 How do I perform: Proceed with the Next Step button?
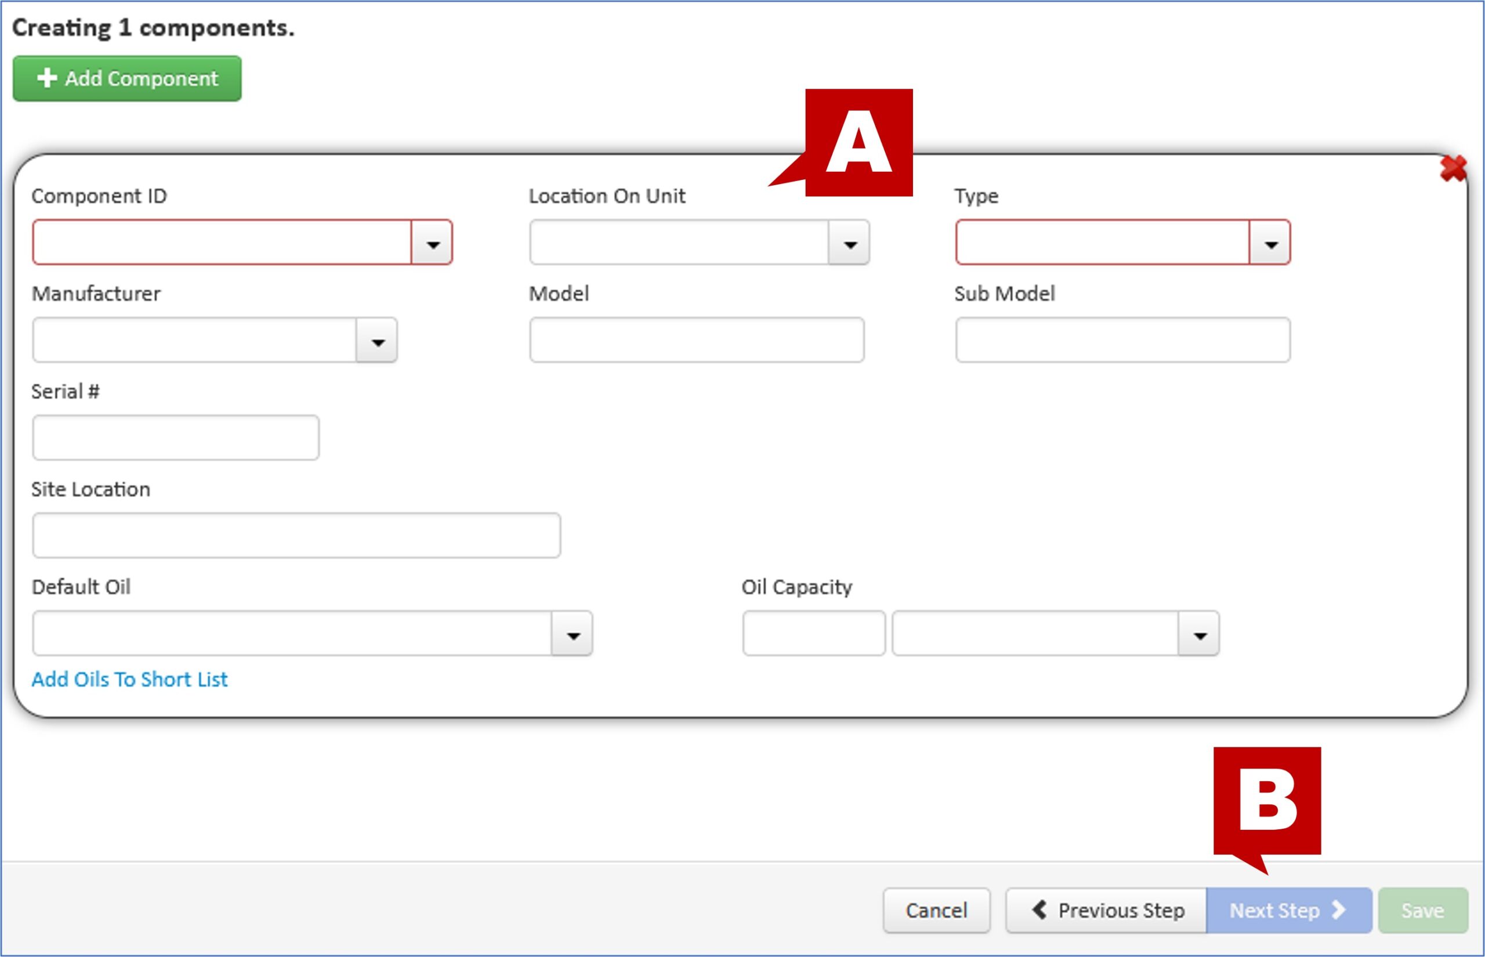click(x=1288, y=911)
